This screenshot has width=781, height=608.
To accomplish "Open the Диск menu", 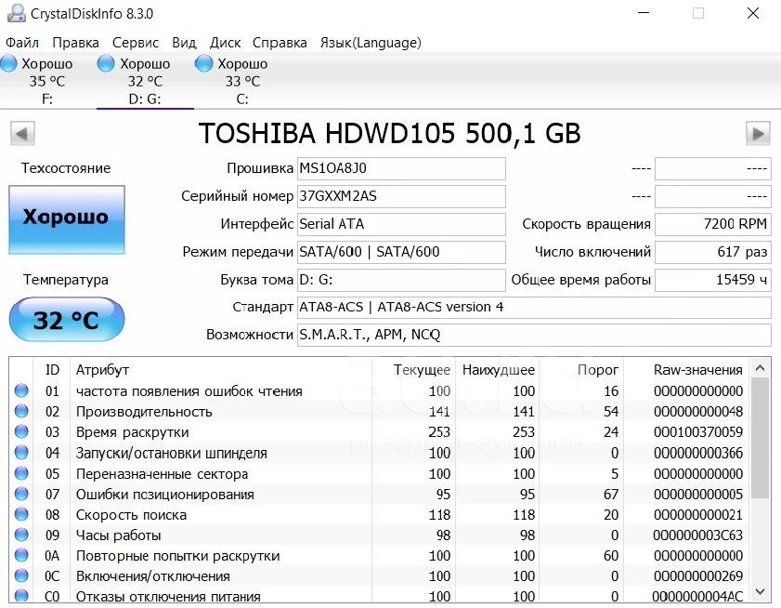I will pyautogui.click(x=225, y=43).
